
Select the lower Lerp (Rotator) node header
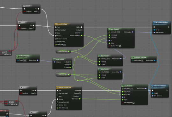[134, 86]
